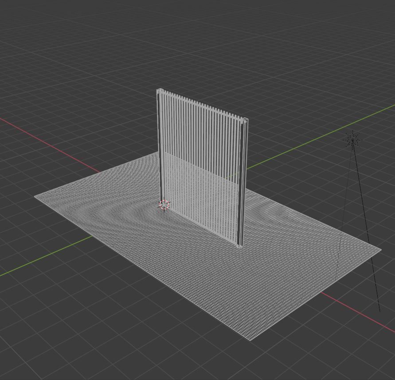Select the upright fence wireframe mesh
The width and height of the screenshot is (395, 380).
(202, 168)
